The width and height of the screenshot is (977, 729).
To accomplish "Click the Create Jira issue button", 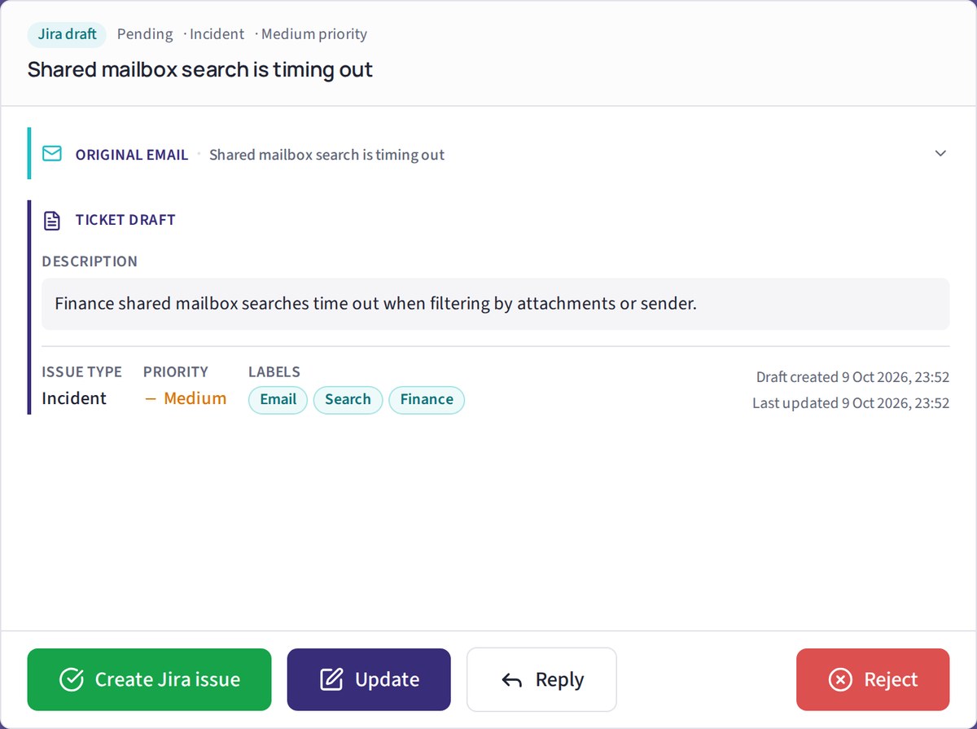I will [x=149, y=679].
